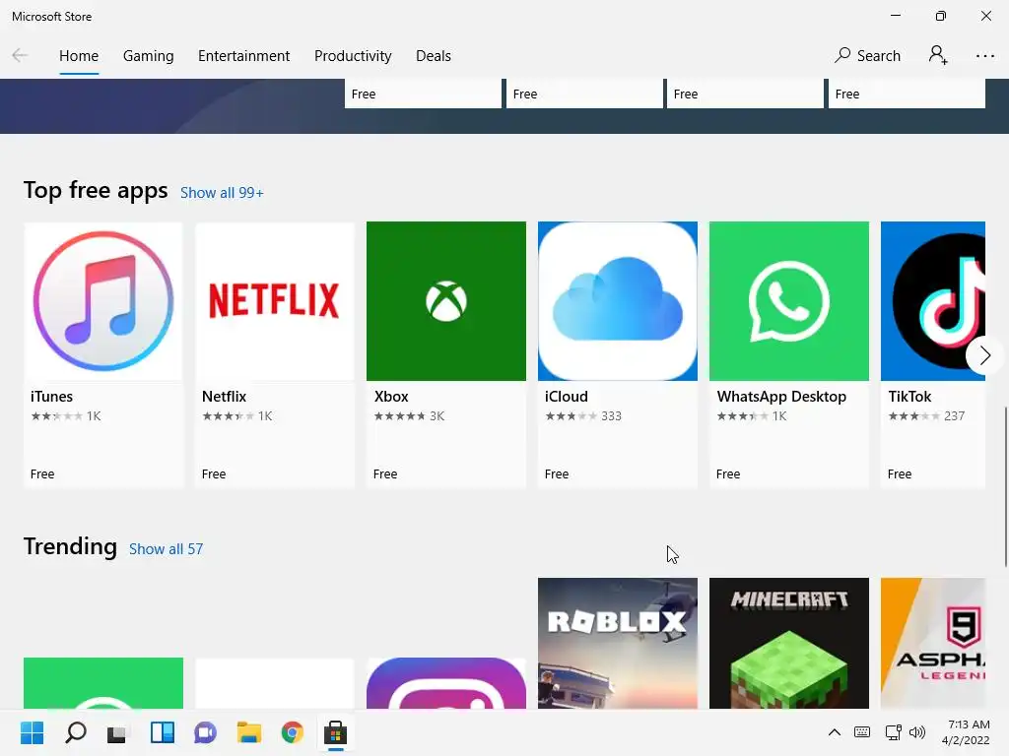Open the account sign-in icon

(938, 55)
